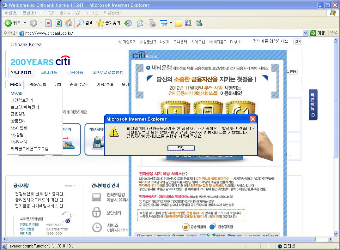Expand the 씨티골드 dropdown
Screen dimensions: 340x250
[x=211, y=42]
